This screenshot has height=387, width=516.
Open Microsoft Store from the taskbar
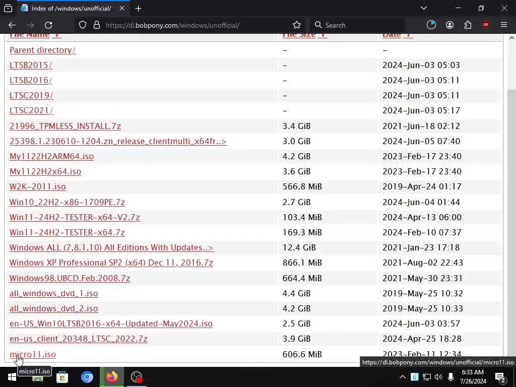point(62,377)
